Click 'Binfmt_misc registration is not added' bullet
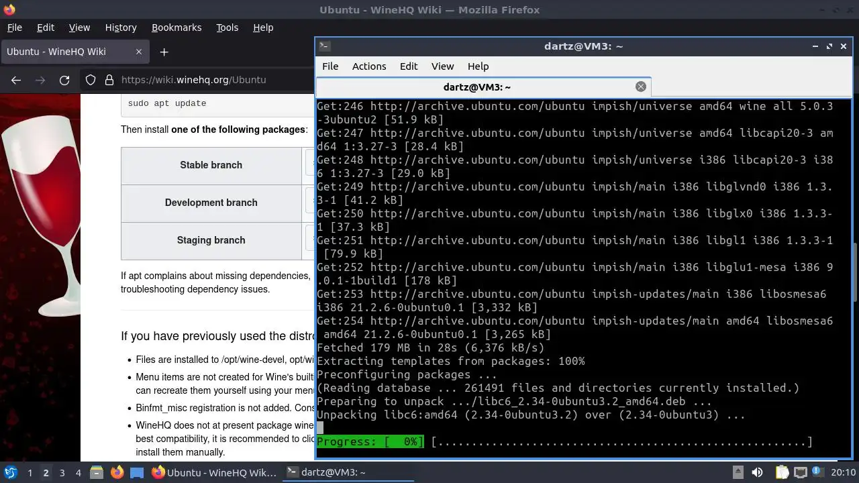The image size is (859, 483). pyautogui.click(x=225, y=408)
